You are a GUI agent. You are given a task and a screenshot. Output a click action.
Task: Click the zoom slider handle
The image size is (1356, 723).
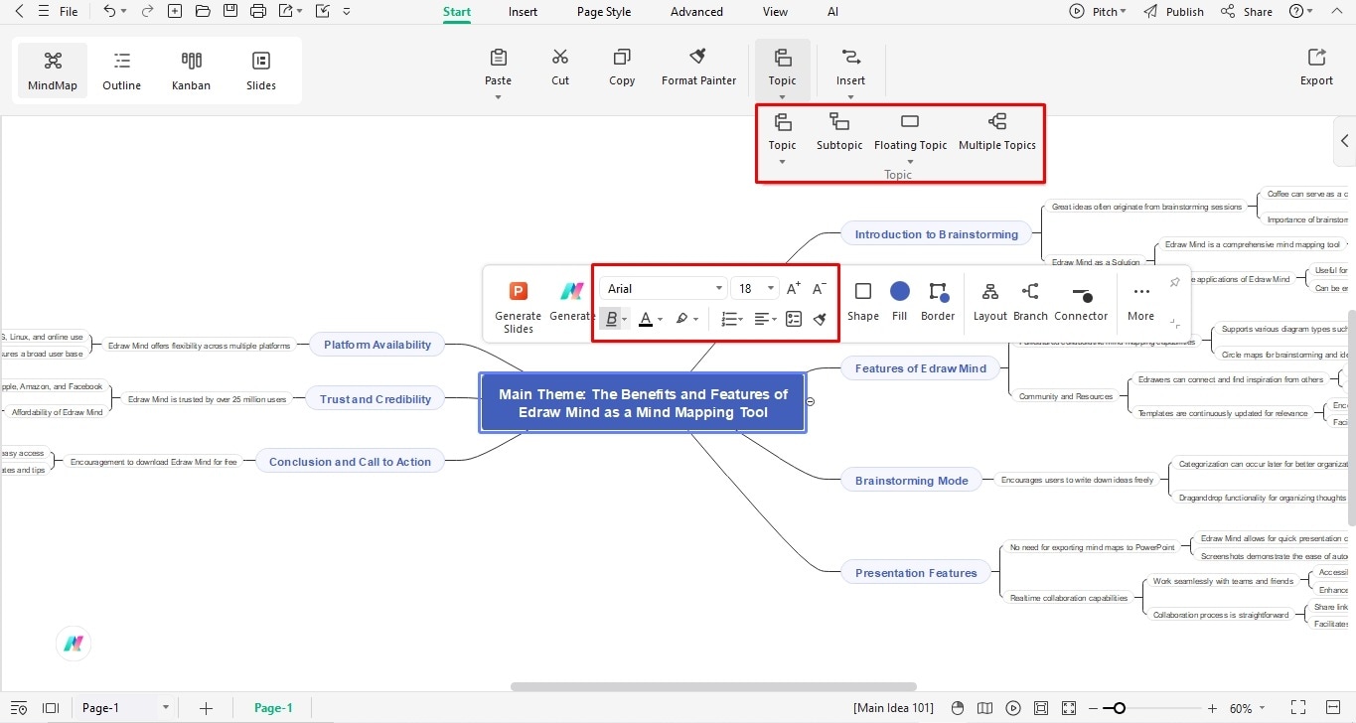click(x=1120, y=708)
